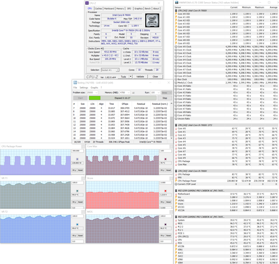This screenshot has width=279, height=264.
Task: Switch to the Graphics tab in CPU-Z
Action: (x=138, y=8)
